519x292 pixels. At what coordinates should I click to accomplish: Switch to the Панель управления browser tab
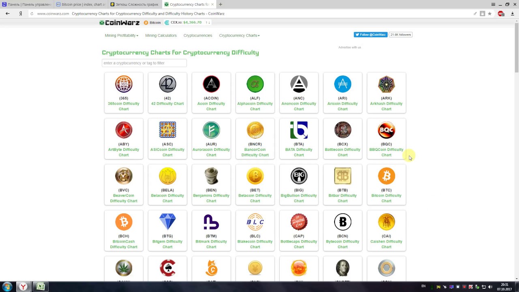click(x=26, y=4)
